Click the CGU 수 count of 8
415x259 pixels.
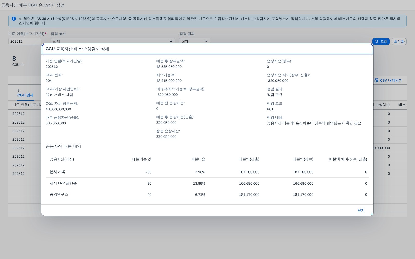click(x=14, y=59)
